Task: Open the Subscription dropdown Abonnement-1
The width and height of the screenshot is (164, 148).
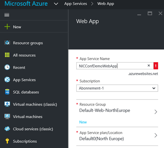Action: [x=117, y=88]
